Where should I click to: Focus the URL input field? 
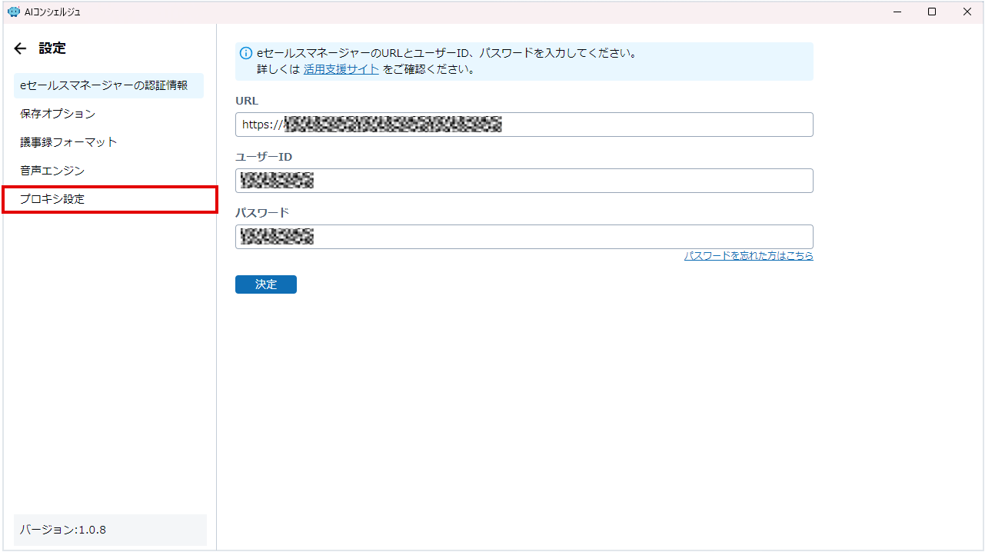pyautogui.click(x=654, y=125)
